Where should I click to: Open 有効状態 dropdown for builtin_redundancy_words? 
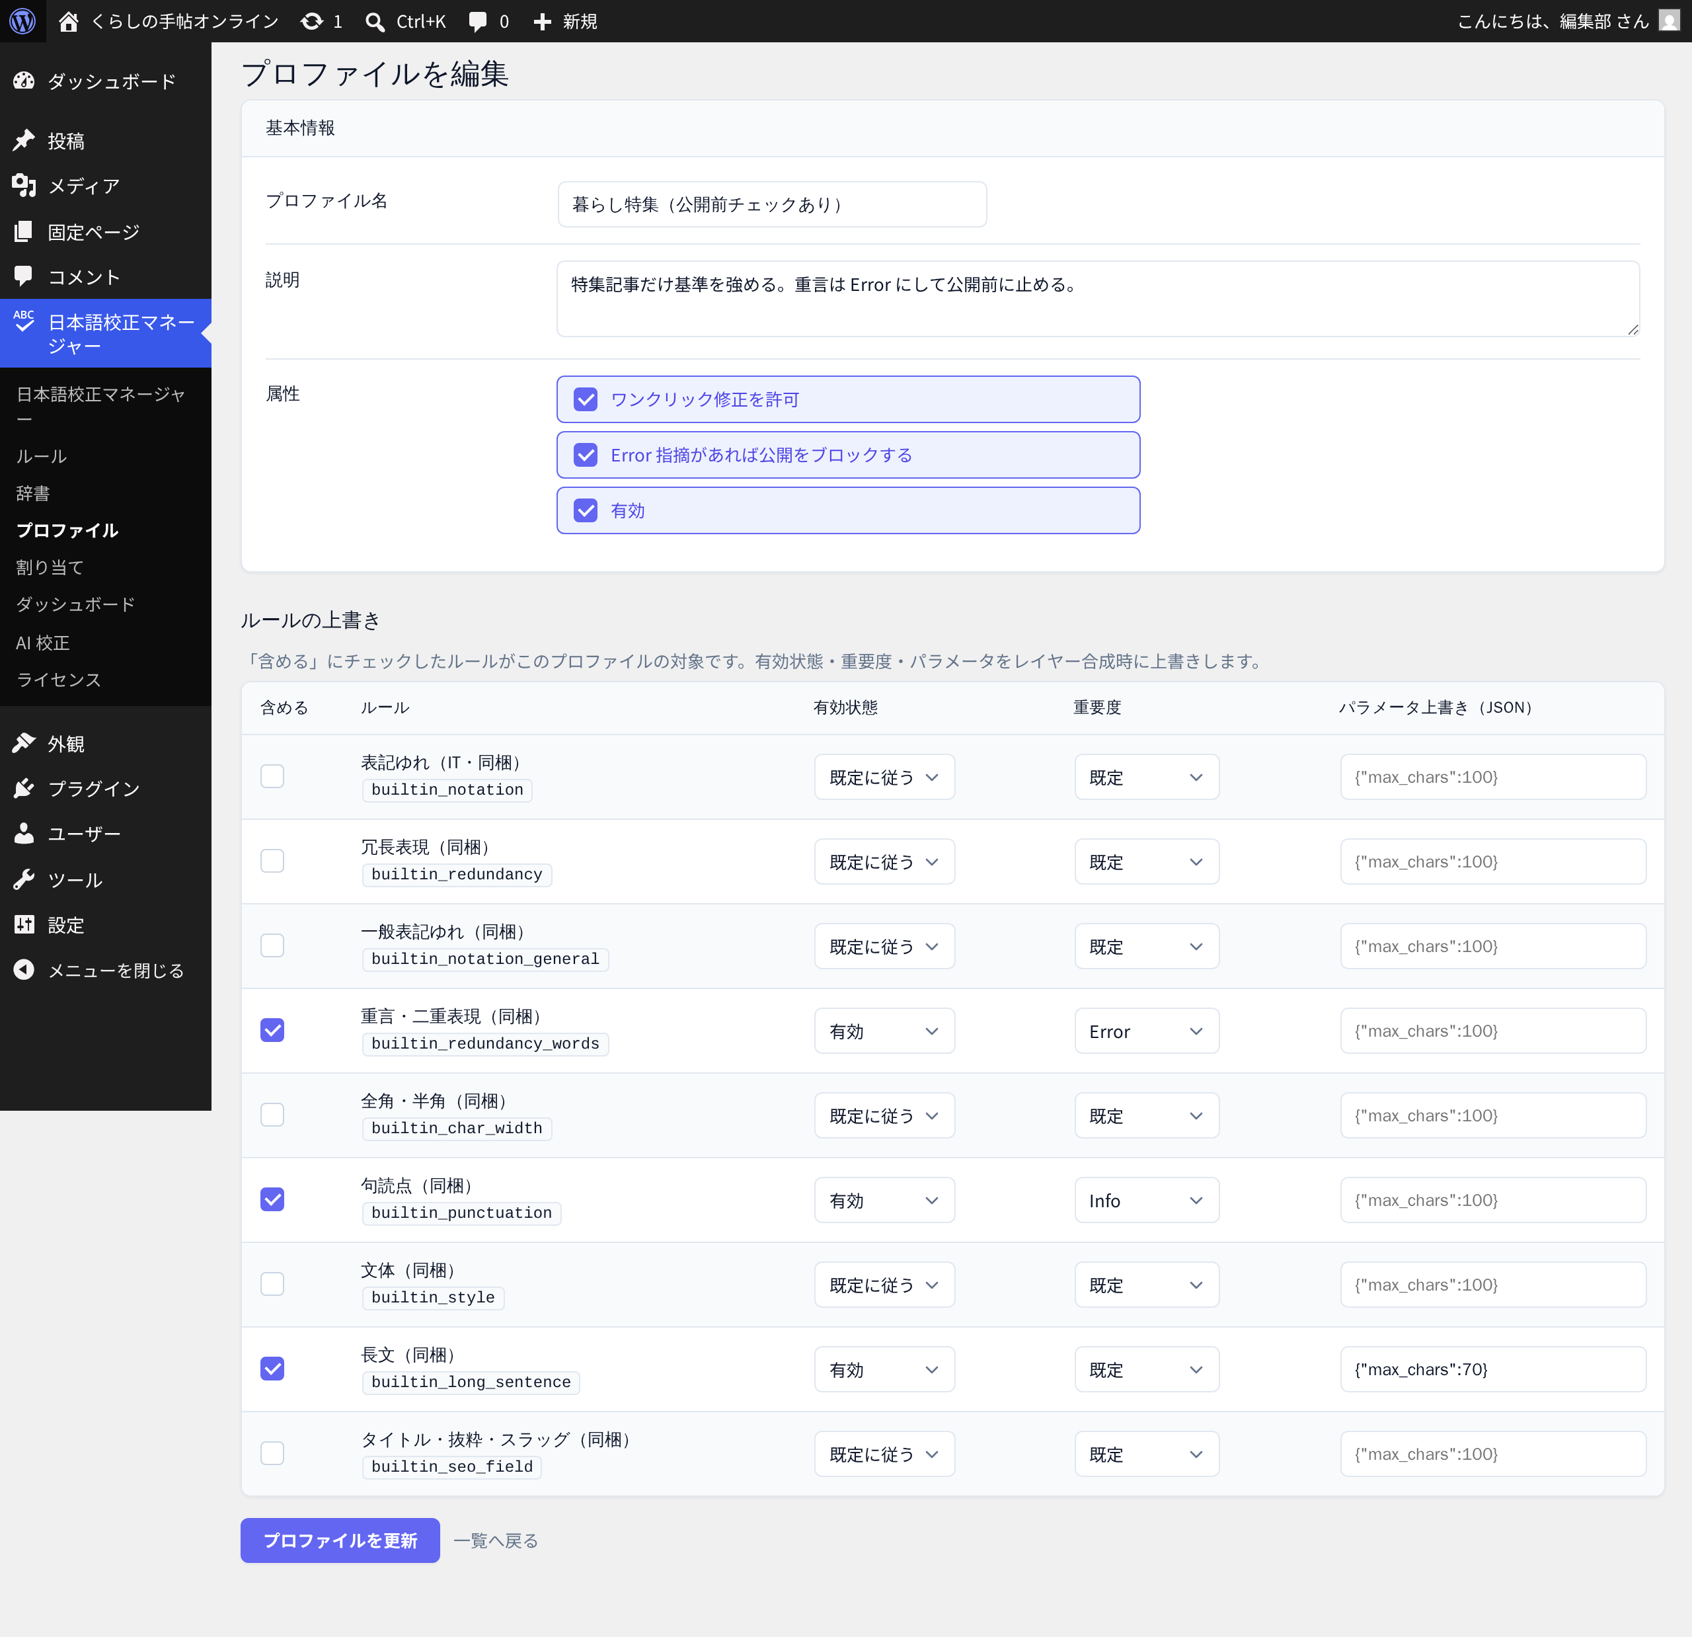pos(885,1031)
